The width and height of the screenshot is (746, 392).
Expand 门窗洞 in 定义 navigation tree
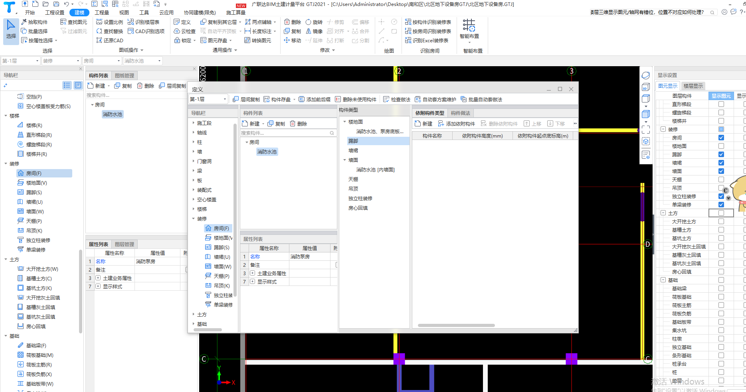(x=194, y=161)
